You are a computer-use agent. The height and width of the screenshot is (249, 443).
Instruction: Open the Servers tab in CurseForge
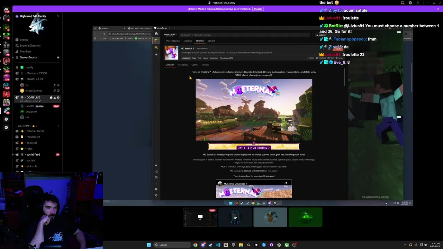211,41
